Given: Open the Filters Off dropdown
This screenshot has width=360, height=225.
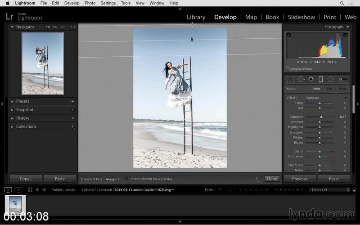Looking at the screenshot, I should [x=329, y=190].
